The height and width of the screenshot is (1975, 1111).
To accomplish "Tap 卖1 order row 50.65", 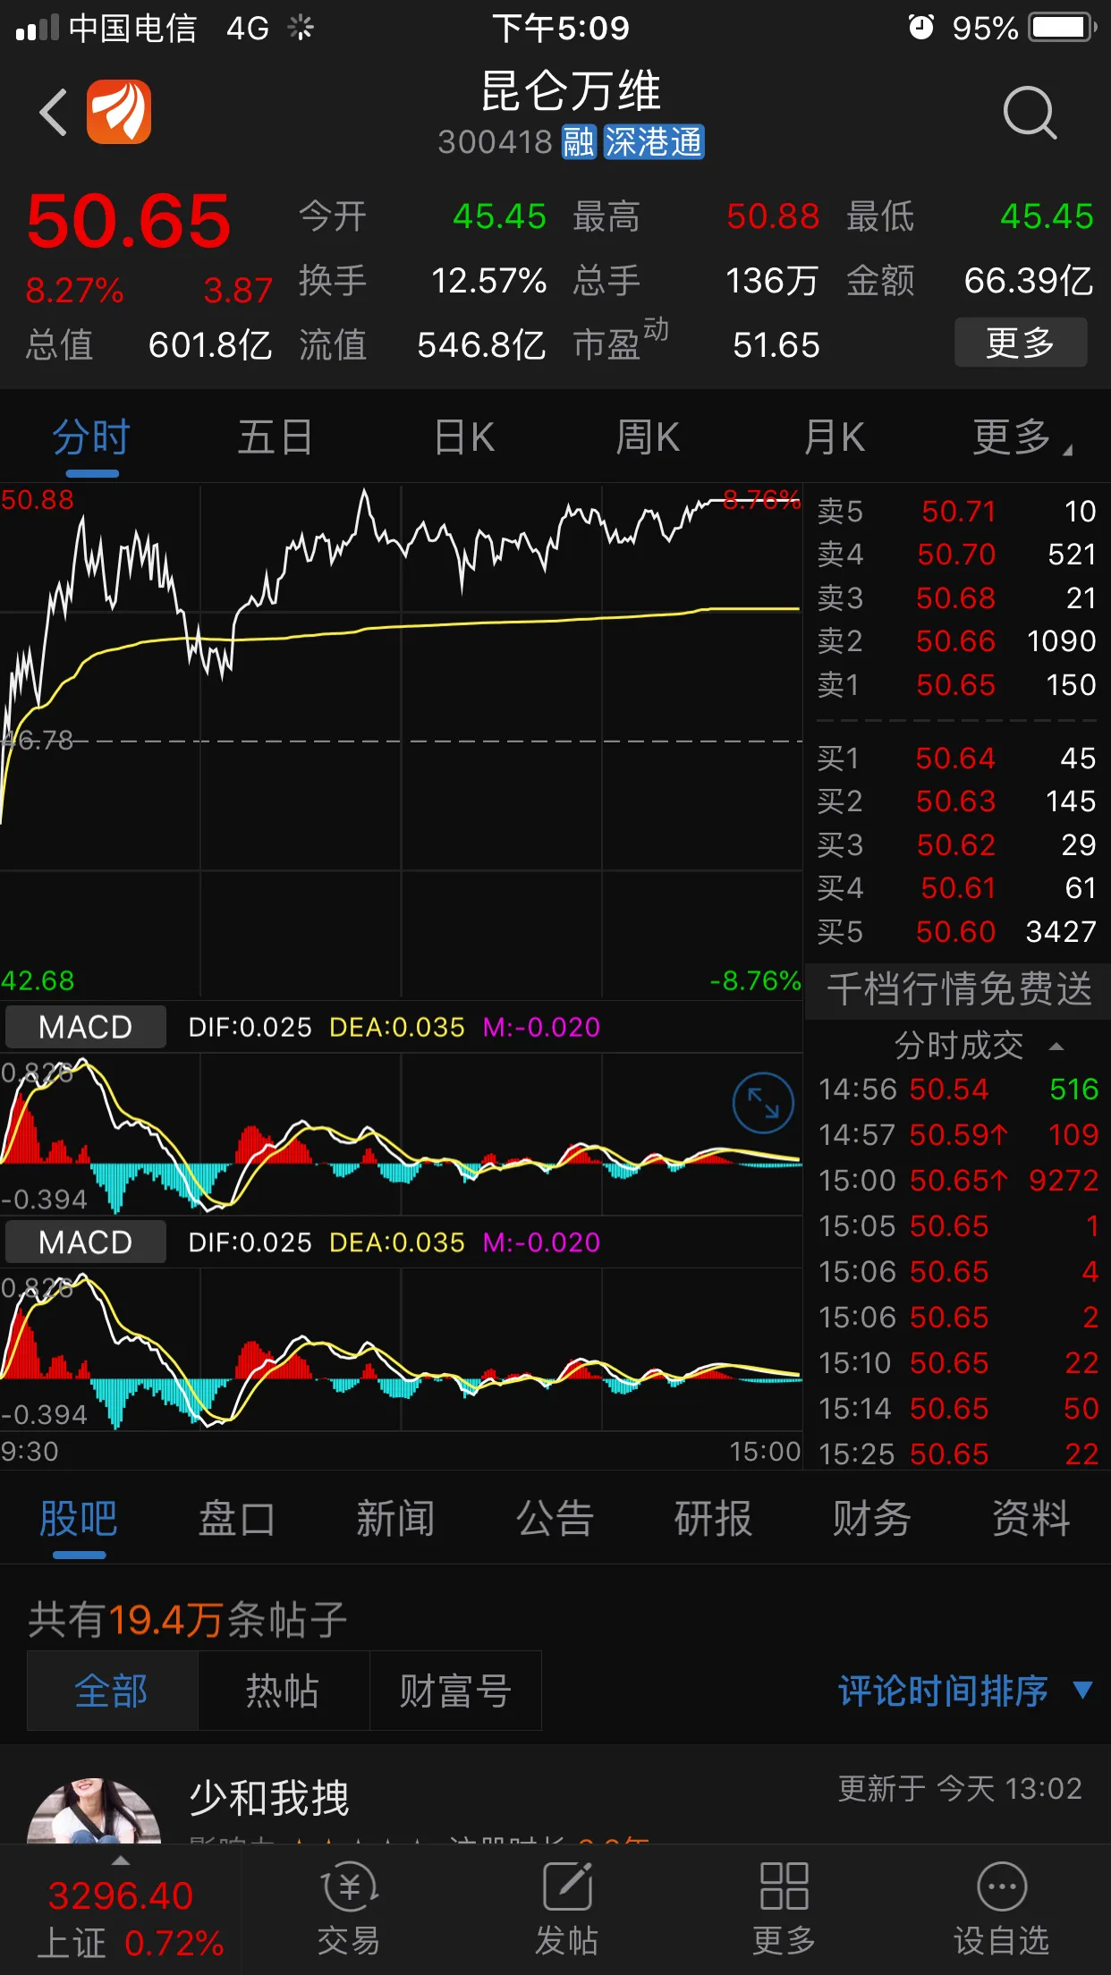I will tap(957, 685).
